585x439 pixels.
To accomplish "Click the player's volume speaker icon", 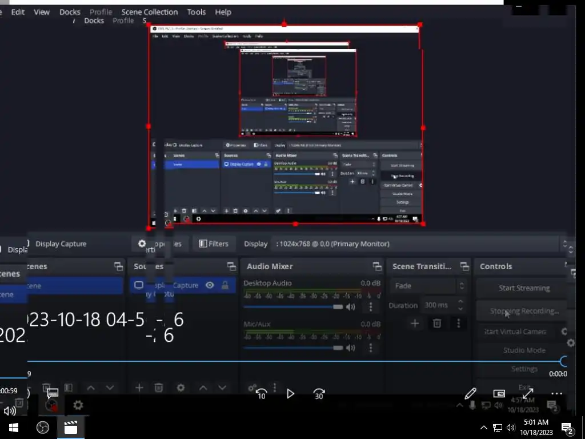I will [x=10, y=410].
